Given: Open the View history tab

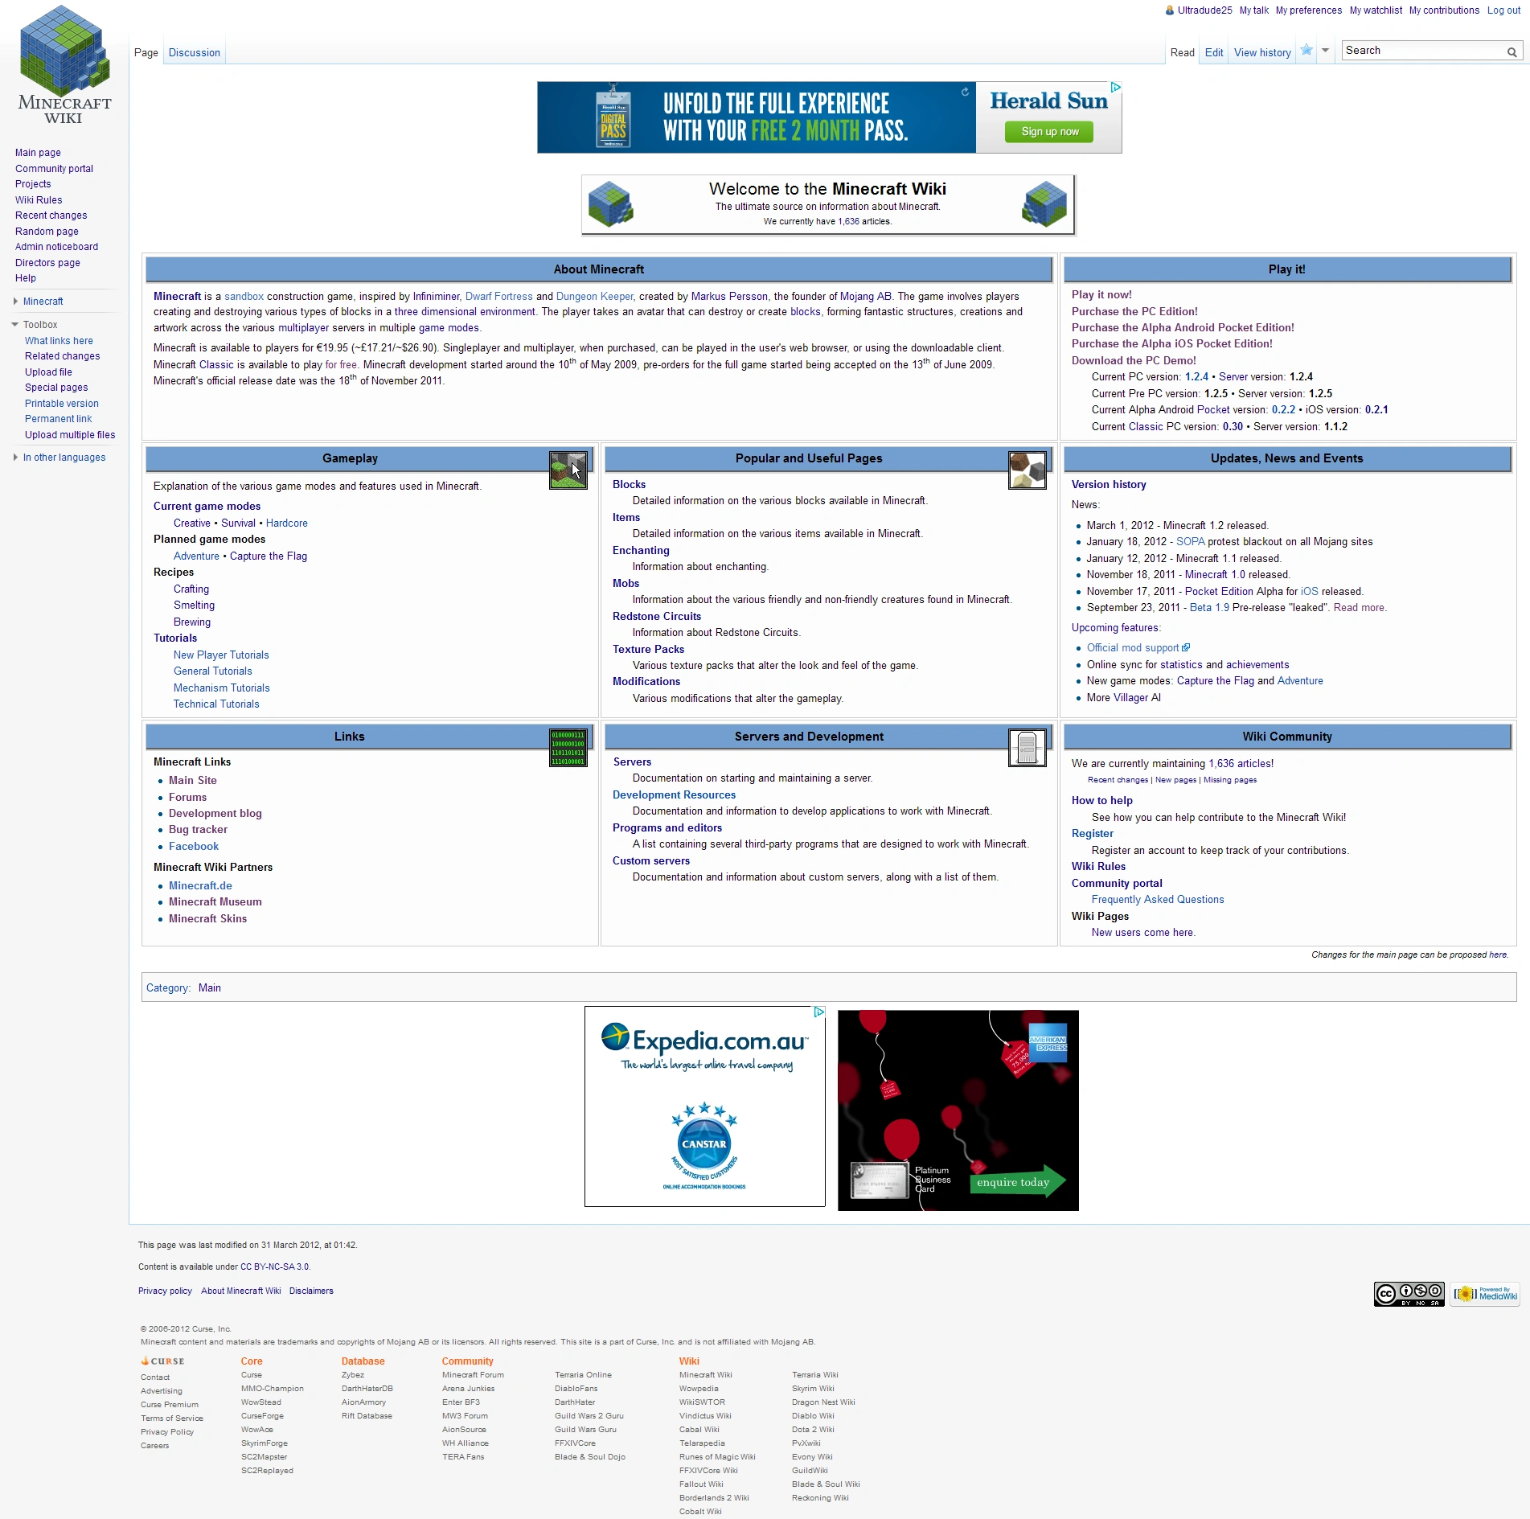Looking at the screenshot, I should 1262,53.
